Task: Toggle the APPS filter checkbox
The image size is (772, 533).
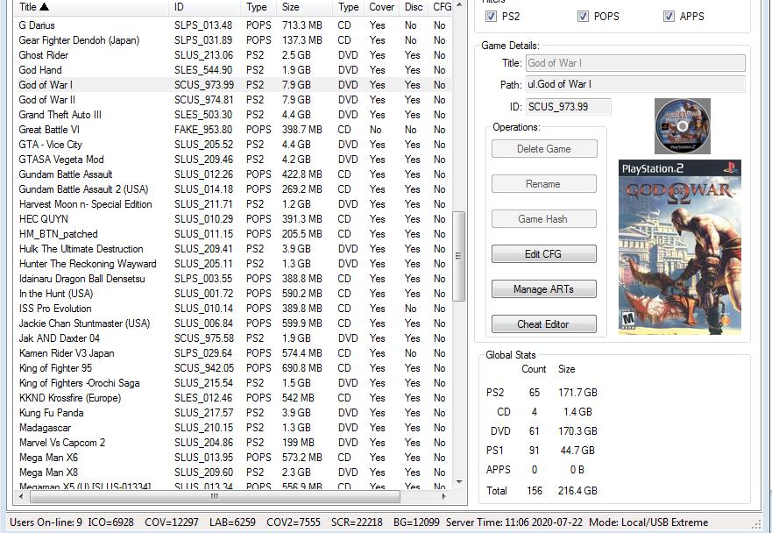Action: [x=669, y=17]
